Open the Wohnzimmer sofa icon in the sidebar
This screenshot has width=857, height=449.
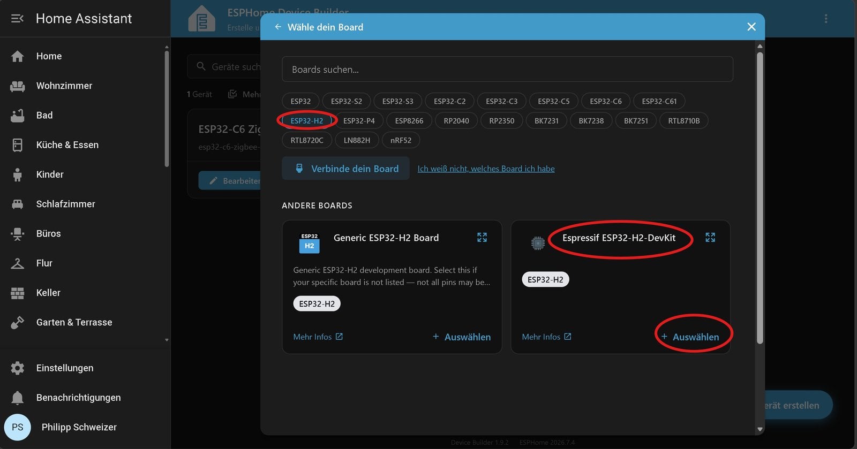tap(18, 86)
